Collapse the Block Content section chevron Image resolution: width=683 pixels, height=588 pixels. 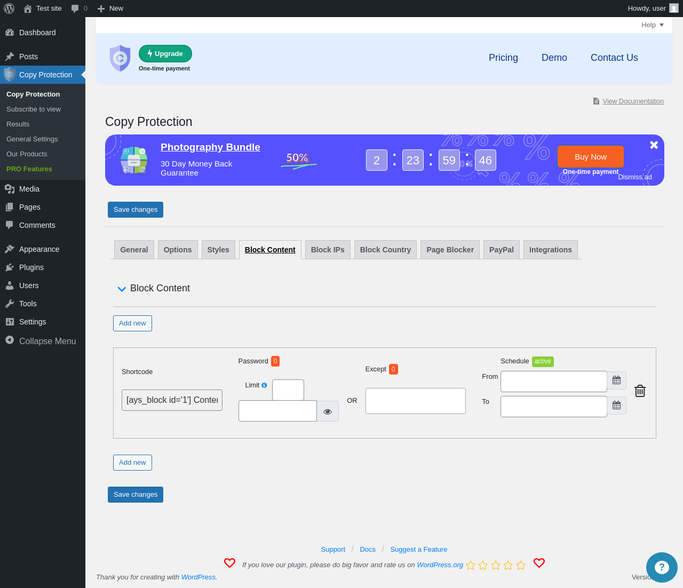click(x=122, y=289)
